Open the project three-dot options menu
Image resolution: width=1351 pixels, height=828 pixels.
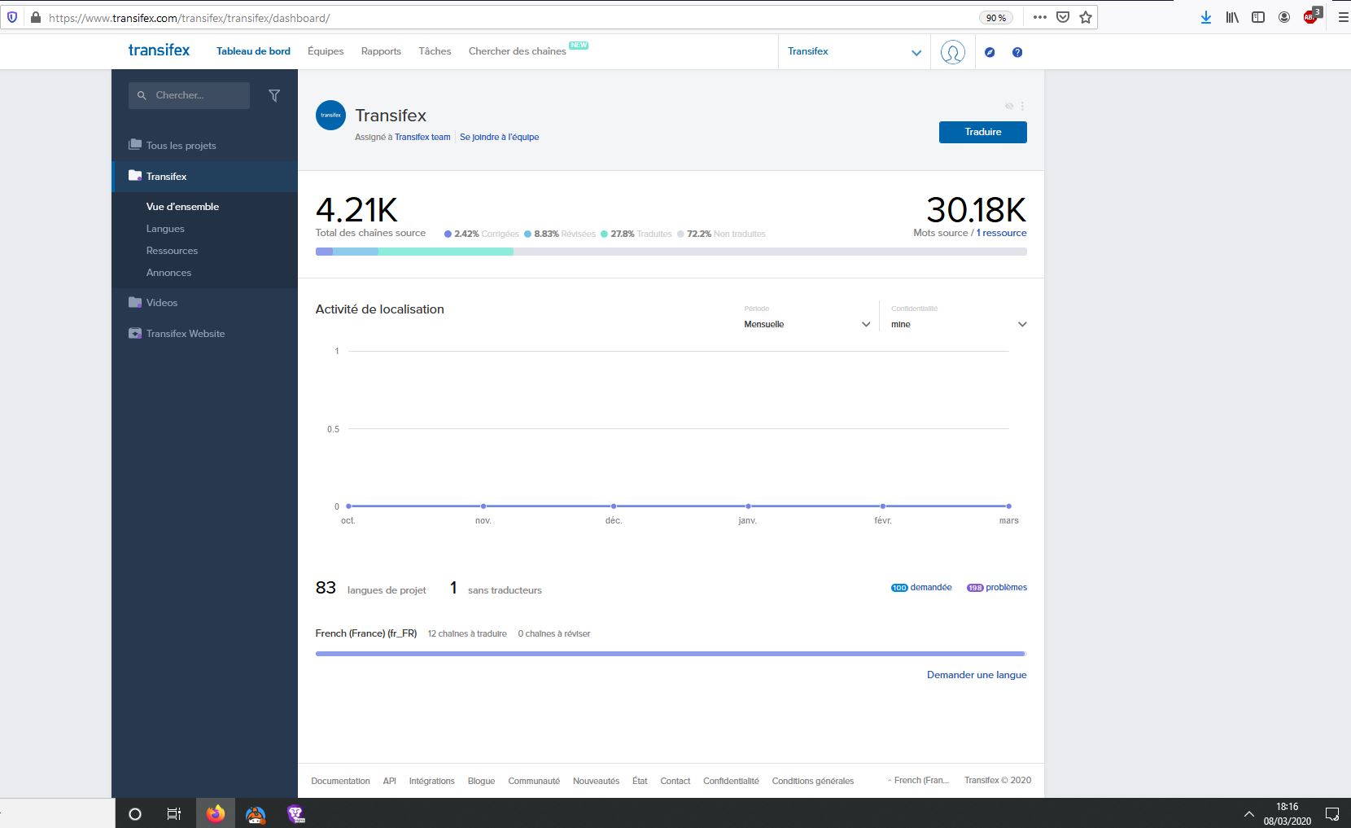pos(1022,106)
